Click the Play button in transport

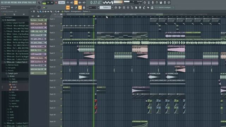[48, 2]
